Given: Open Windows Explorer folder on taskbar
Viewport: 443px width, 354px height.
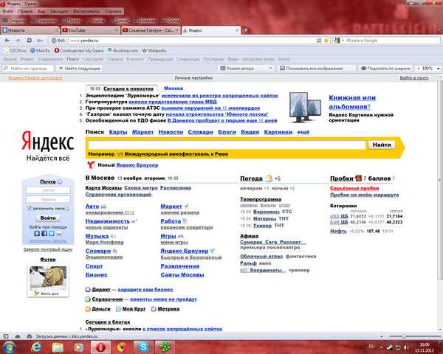Looking at the screenshot, I should pos(58,347).
